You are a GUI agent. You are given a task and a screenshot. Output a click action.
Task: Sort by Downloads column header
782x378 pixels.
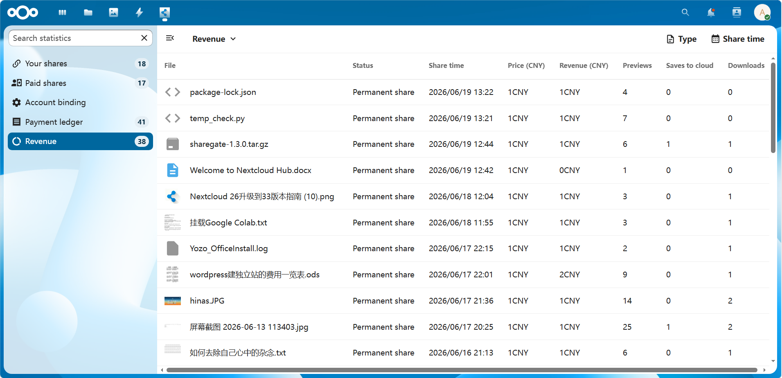746,65
